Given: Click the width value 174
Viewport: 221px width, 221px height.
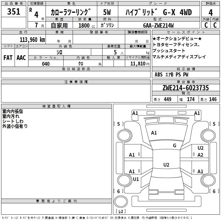Looking at the screenshot, I should [x=191, y=99].
